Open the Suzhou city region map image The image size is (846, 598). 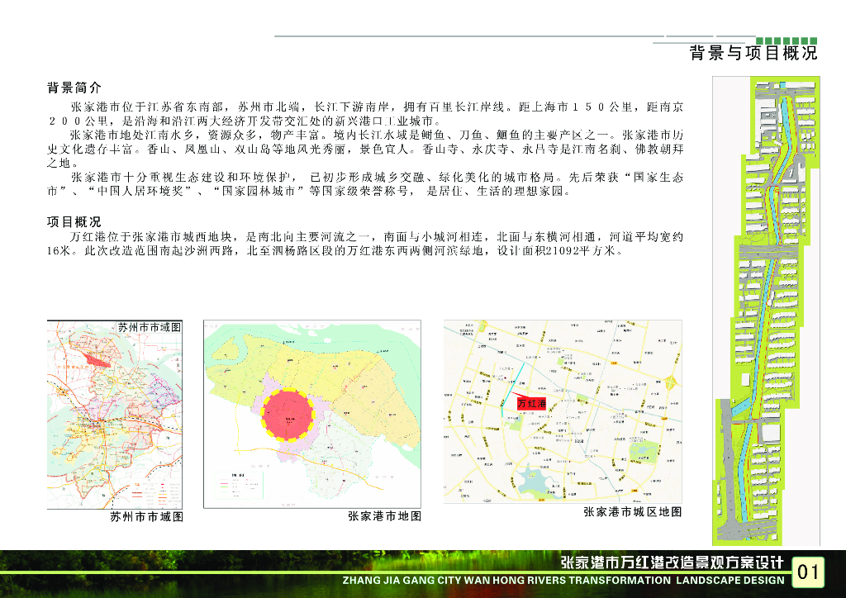click(114, 415)
